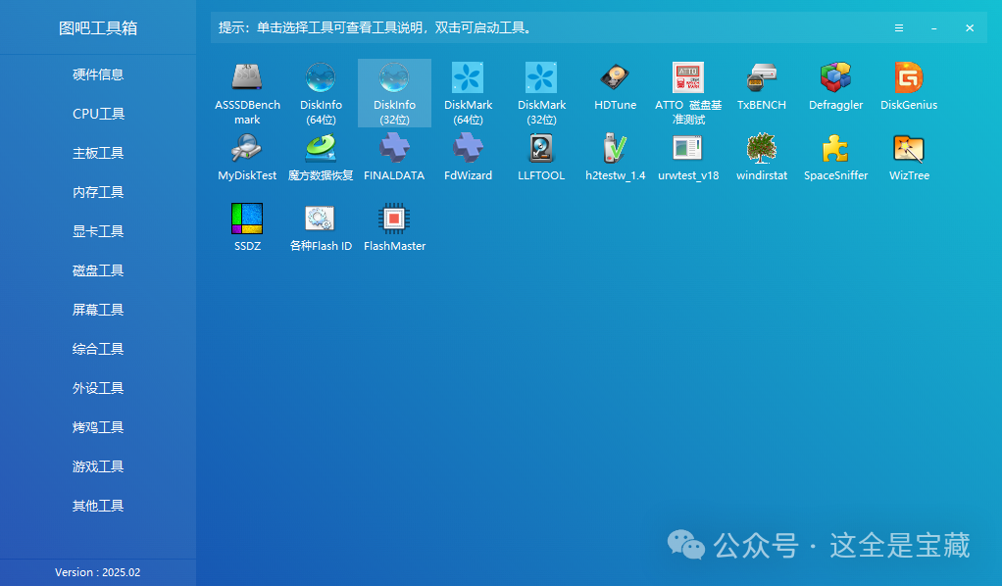Select the ASSSDBenchmark tool icon

coord(247,77)
